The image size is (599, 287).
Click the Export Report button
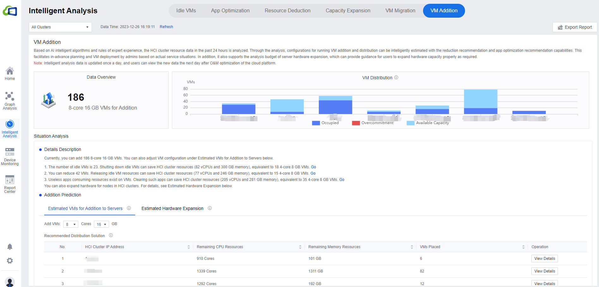tap(575, 27)
